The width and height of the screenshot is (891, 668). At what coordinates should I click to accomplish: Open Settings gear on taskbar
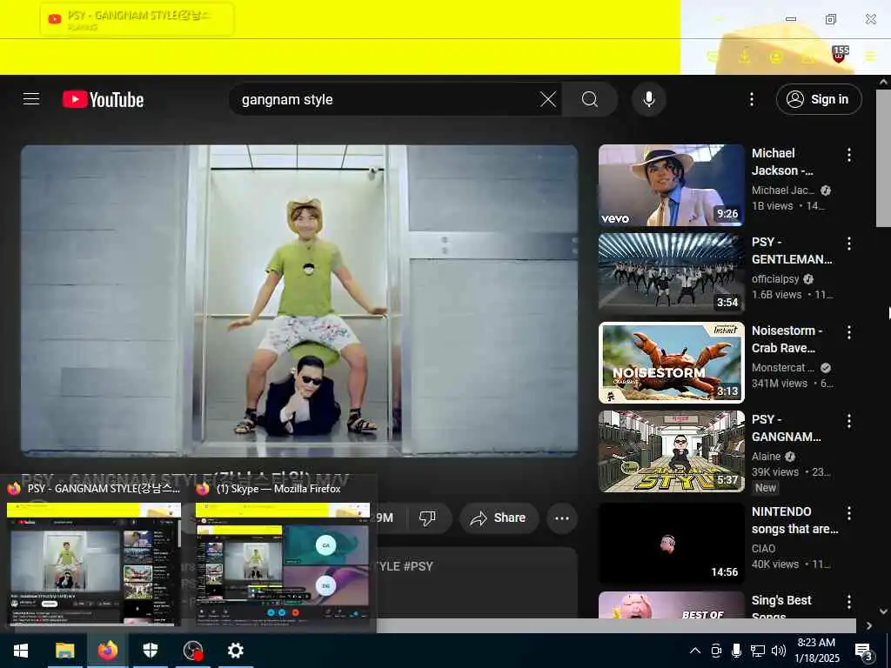(235, 651)
